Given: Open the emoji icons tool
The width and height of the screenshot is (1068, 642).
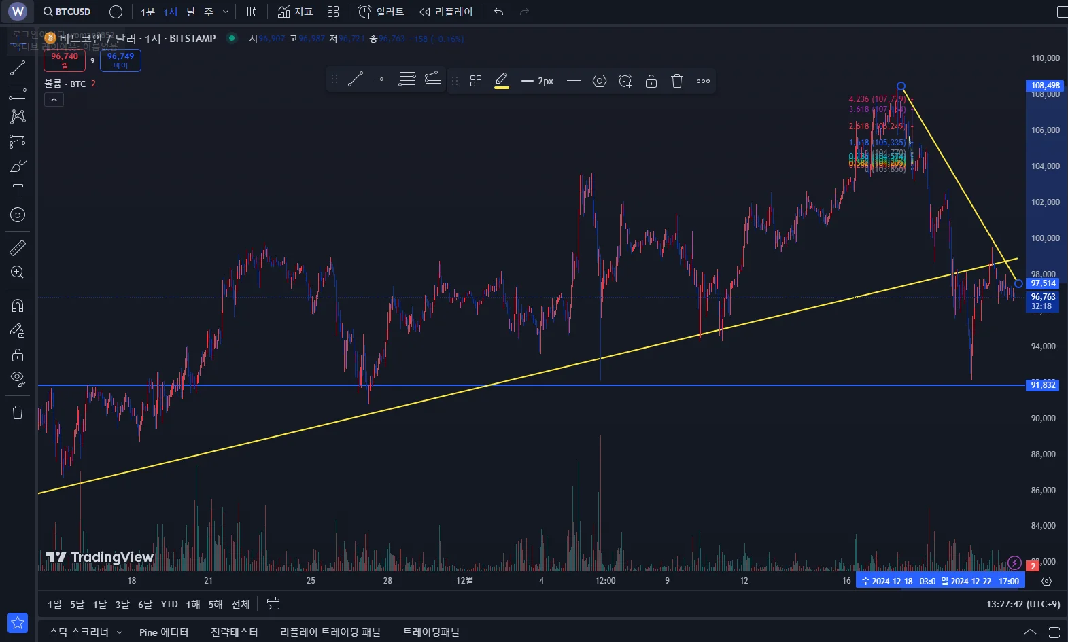Looking at the screenshot, I should [x=18, y=215].
